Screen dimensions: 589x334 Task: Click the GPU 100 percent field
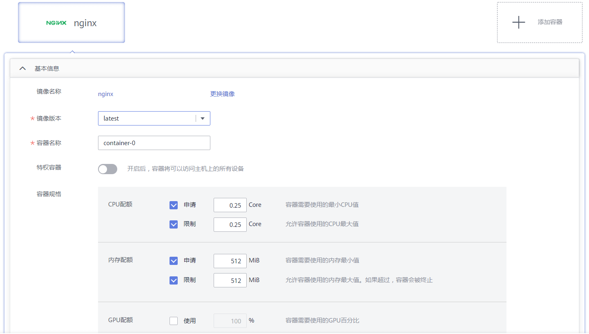pyautogui.click(x=230, y=321)
